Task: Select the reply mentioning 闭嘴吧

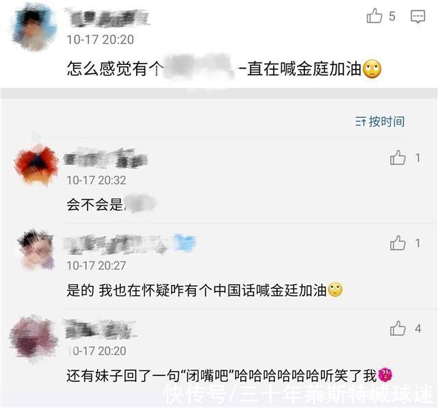Action: tap(230, 375)
